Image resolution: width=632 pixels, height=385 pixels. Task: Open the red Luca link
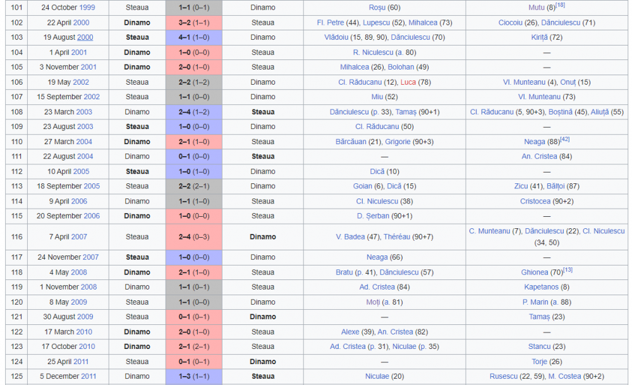click(408, 82)
